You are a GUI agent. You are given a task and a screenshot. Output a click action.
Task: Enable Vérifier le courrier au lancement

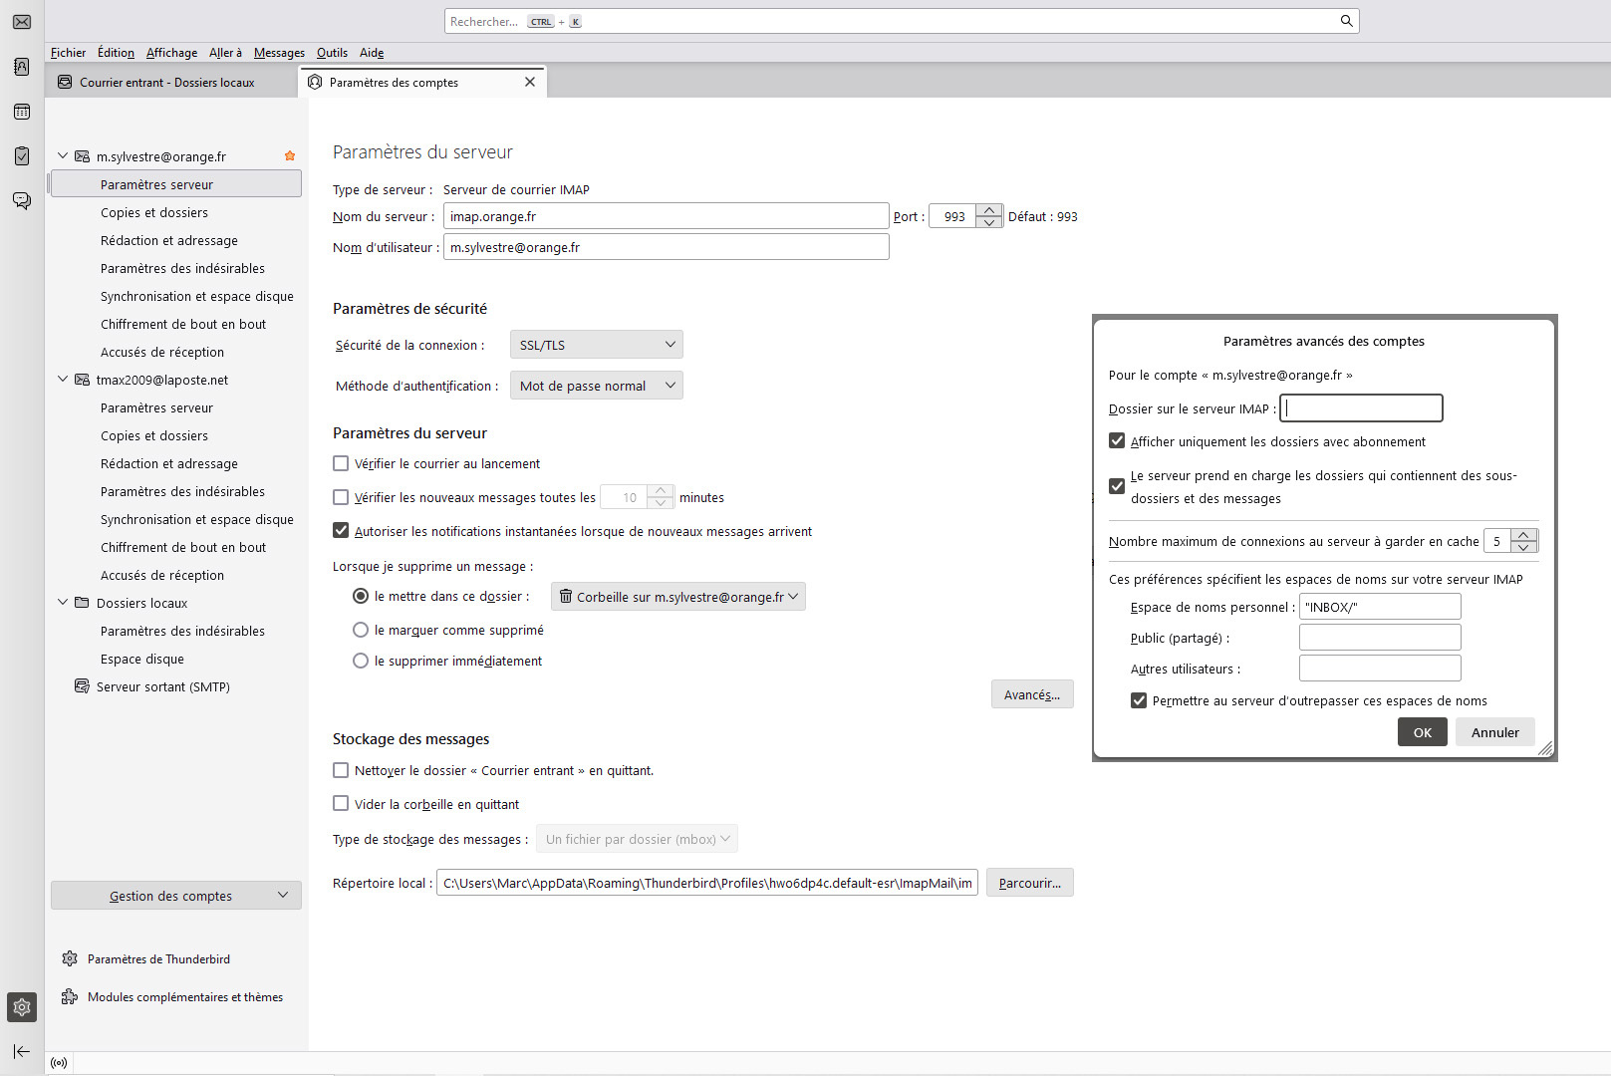341,463
